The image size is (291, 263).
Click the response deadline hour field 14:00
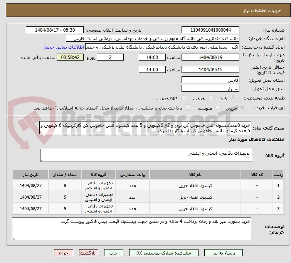tap(152, 57)
